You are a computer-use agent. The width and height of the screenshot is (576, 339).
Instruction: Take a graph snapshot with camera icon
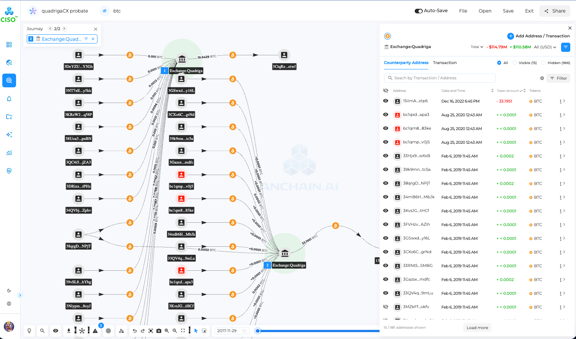click(x=159, y=331)
